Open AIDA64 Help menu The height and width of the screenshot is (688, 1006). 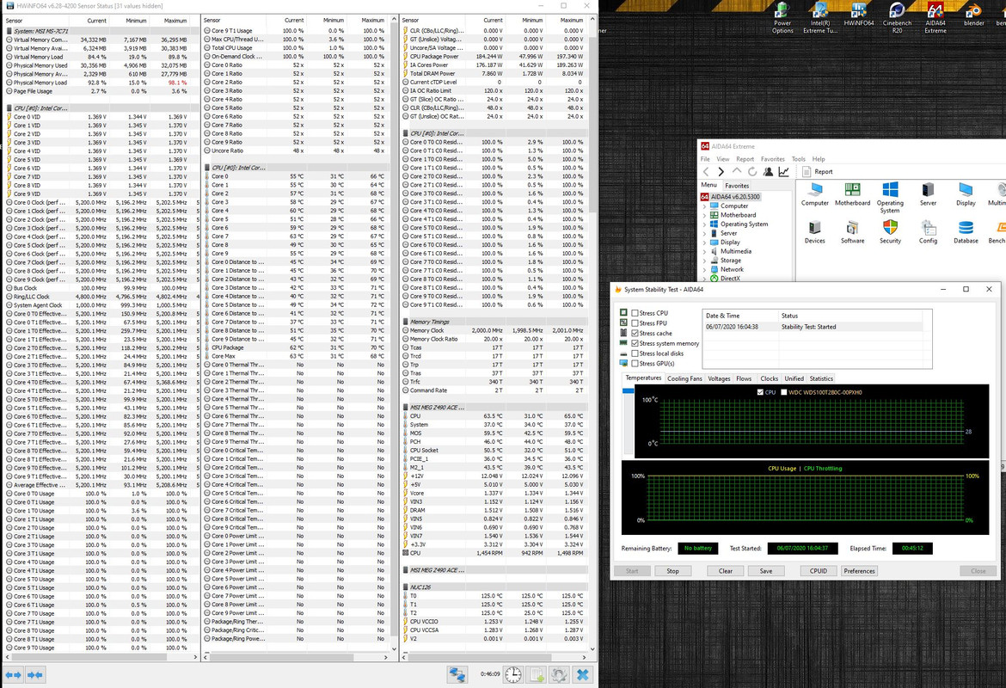tap(819, 159)
